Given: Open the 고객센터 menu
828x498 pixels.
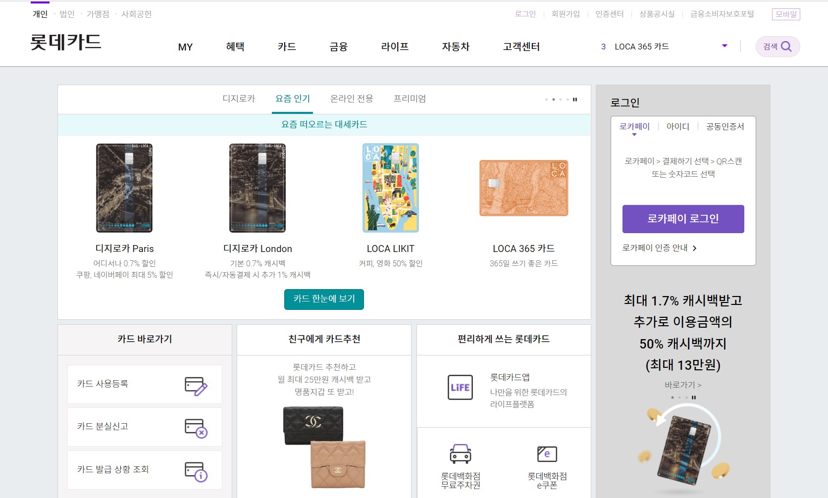Looking at the screenshot, I should pos(521,47).
